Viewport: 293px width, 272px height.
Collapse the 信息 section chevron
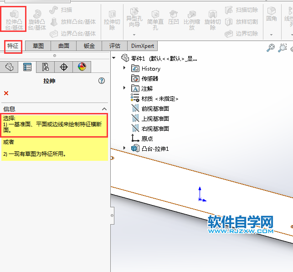click(104, 109)
